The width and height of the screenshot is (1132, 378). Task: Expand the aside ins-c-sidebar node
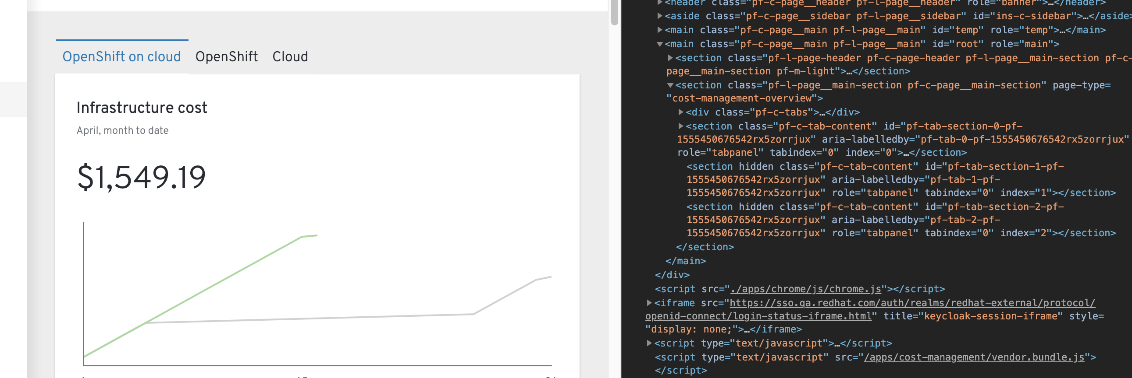point(659,16)
